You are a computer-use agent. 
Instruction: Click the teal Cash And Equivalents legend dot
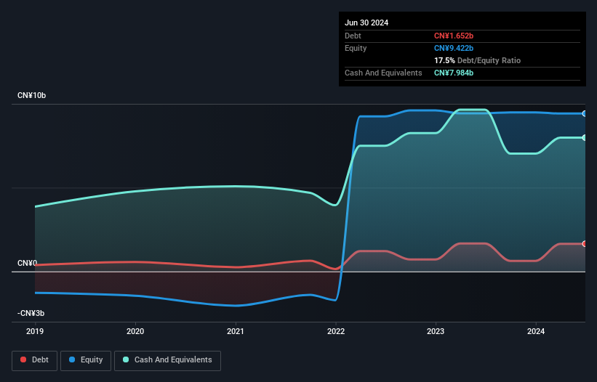coord(126,359)
